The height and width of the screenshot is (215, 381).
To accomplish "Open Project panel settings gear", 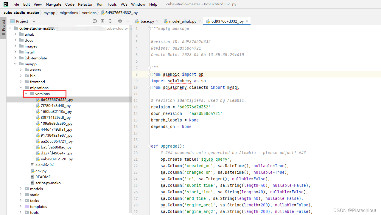I will (x=120, y=21).
